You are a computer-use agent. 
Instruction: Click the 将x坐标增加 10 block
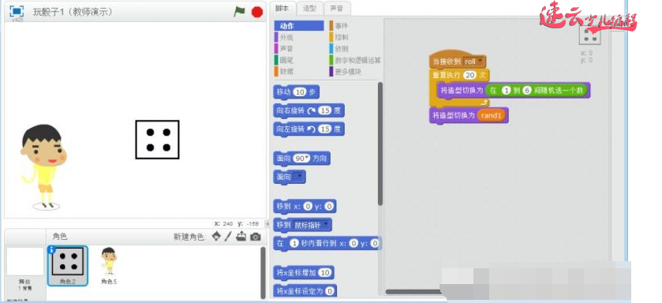[x=304, y=272]
